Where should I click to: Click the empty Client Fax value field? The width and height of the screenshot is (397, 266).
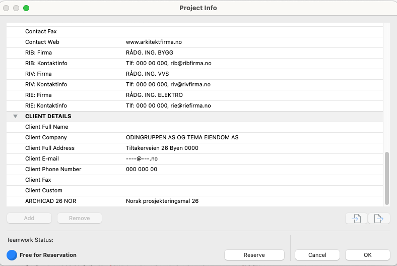click(252, 180)
